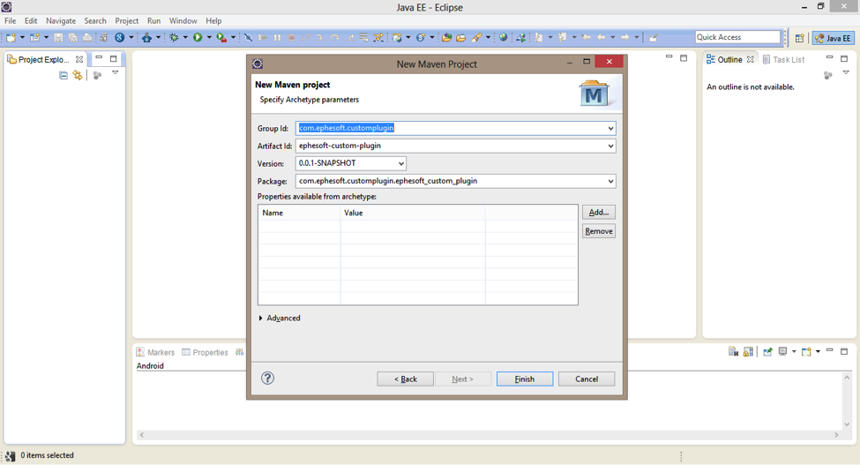The width and height of the screenshot is (860, 465).
Task: Open the Search menu
Action: [95, 21]
